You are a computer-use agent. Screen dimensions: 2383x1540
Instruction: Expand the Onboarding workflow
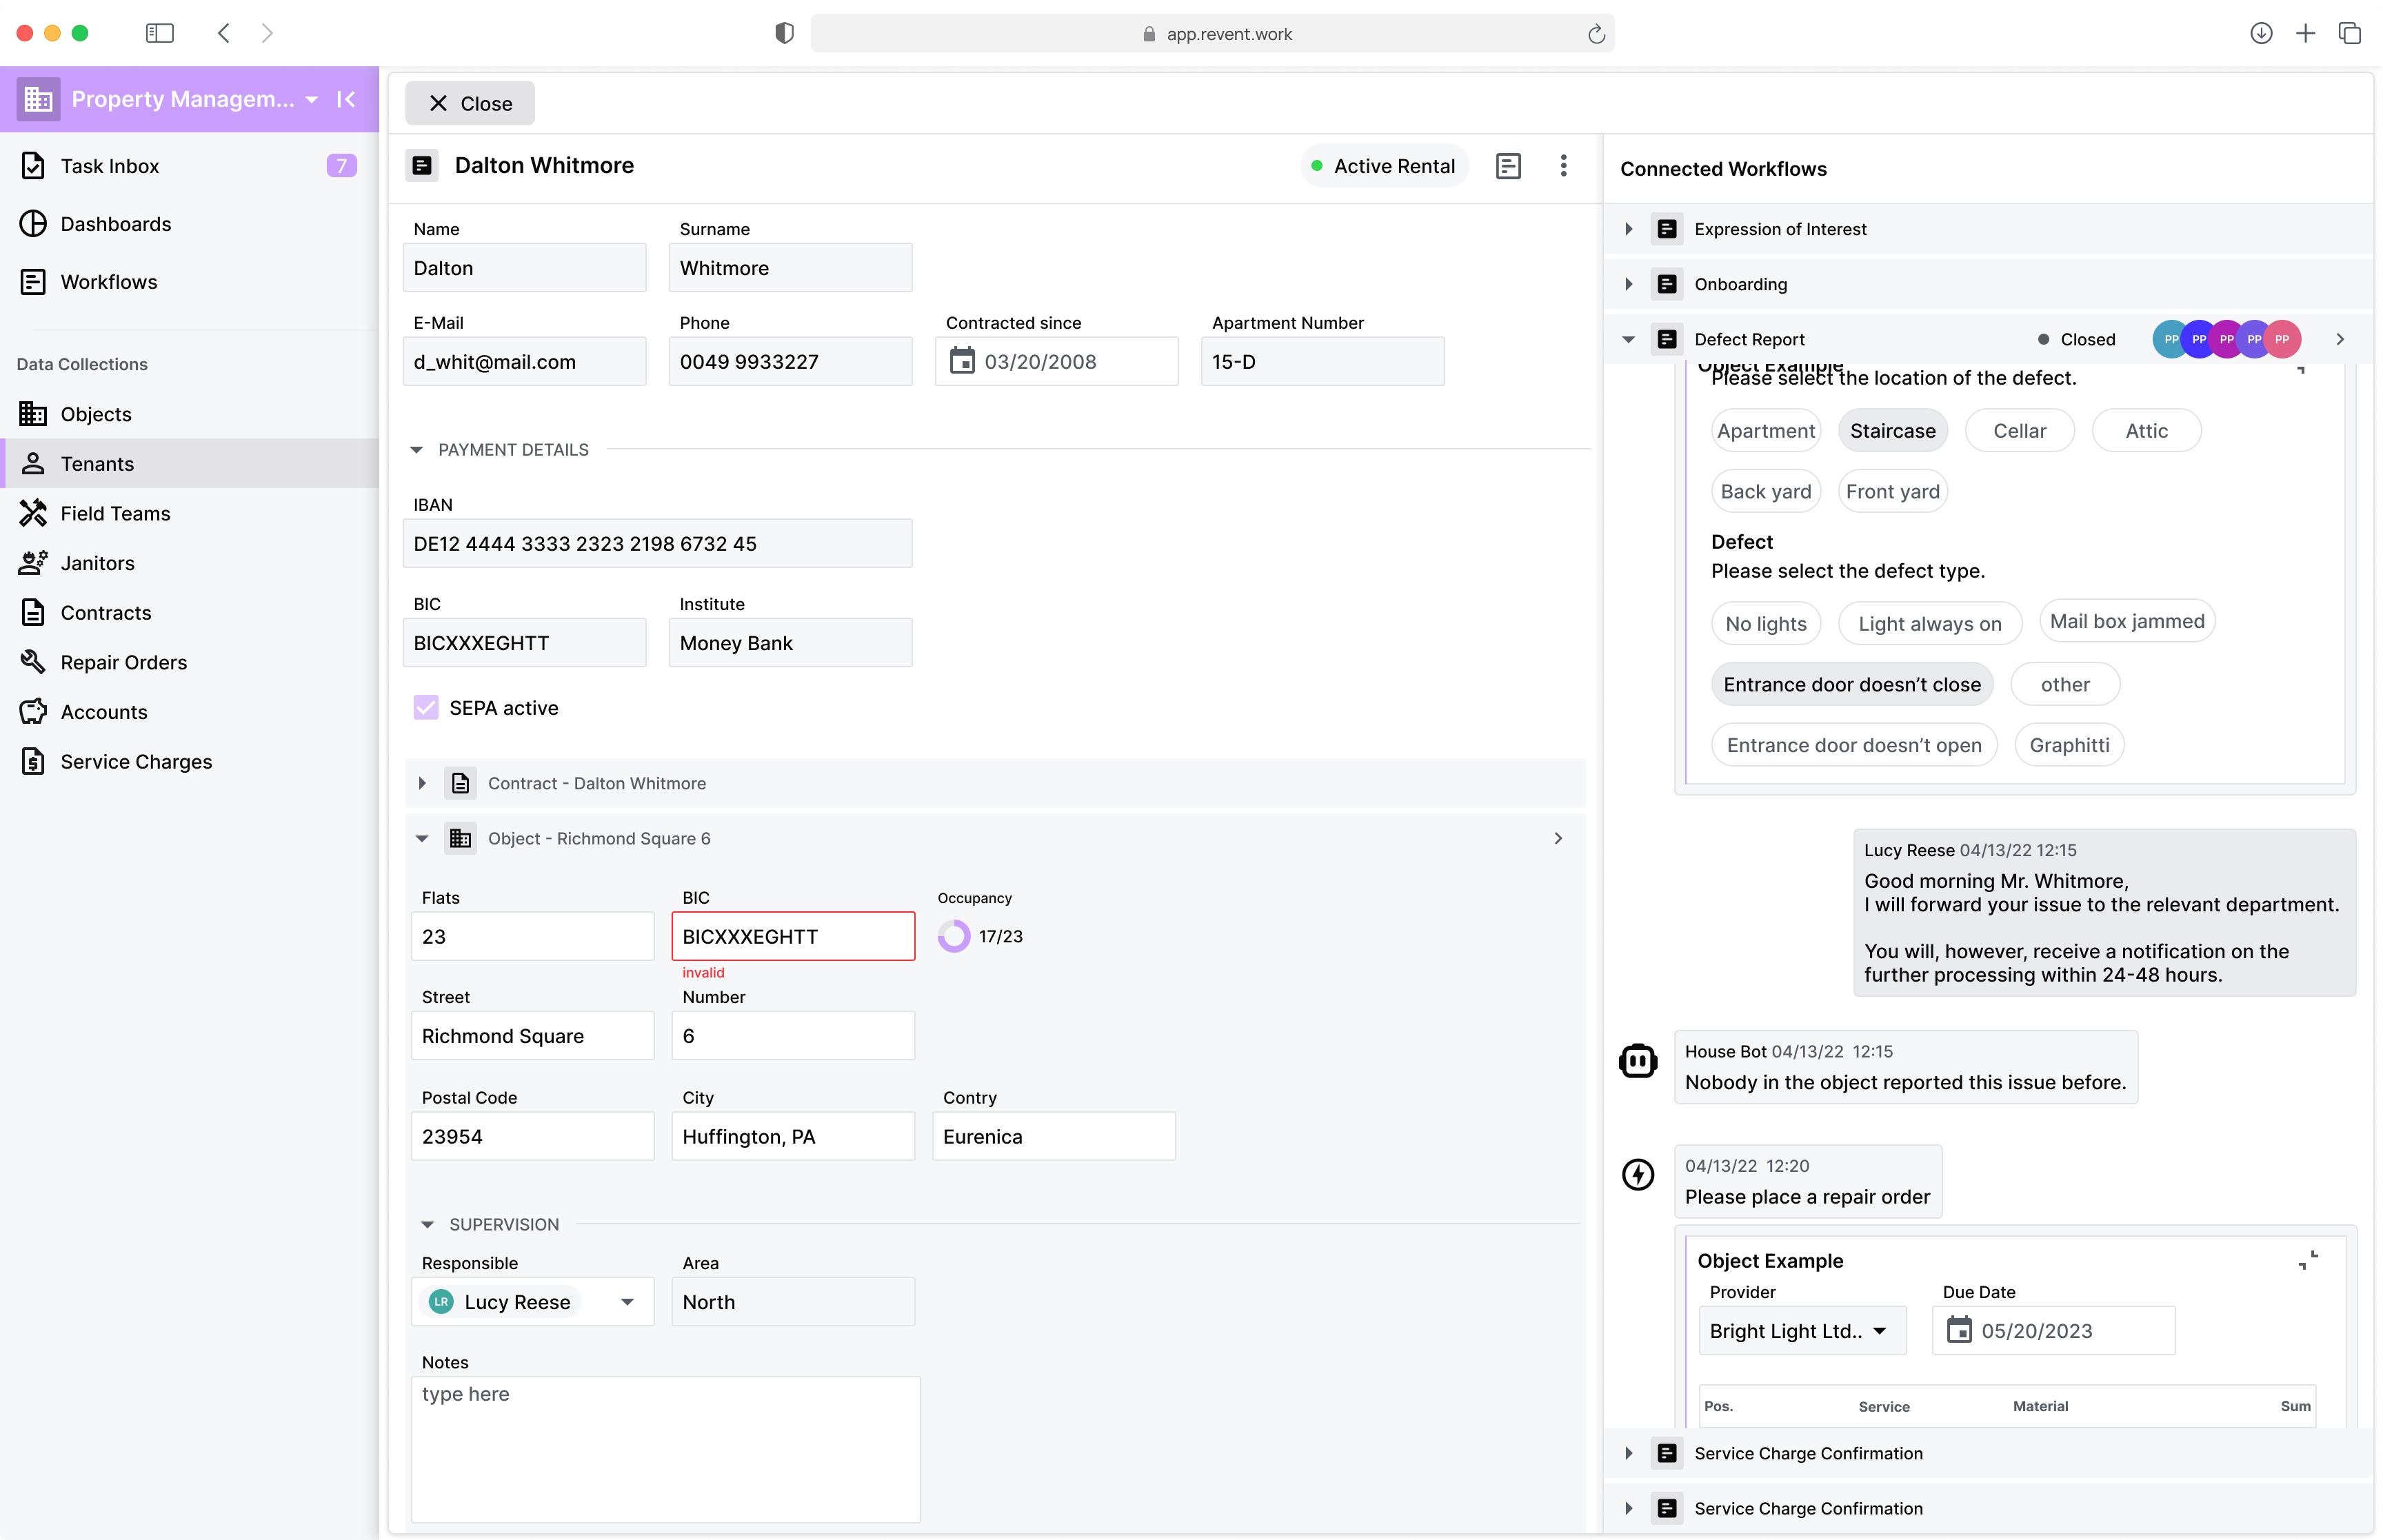1628,284
